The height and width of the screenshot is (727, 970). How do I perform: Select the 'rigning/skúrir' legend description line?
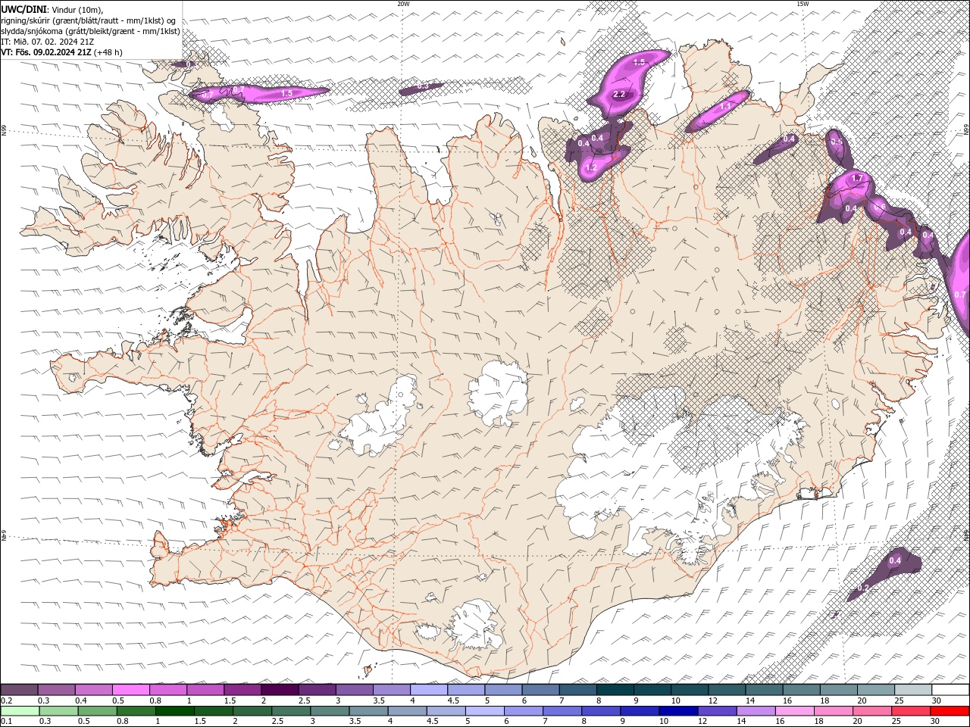pos(88,20)
